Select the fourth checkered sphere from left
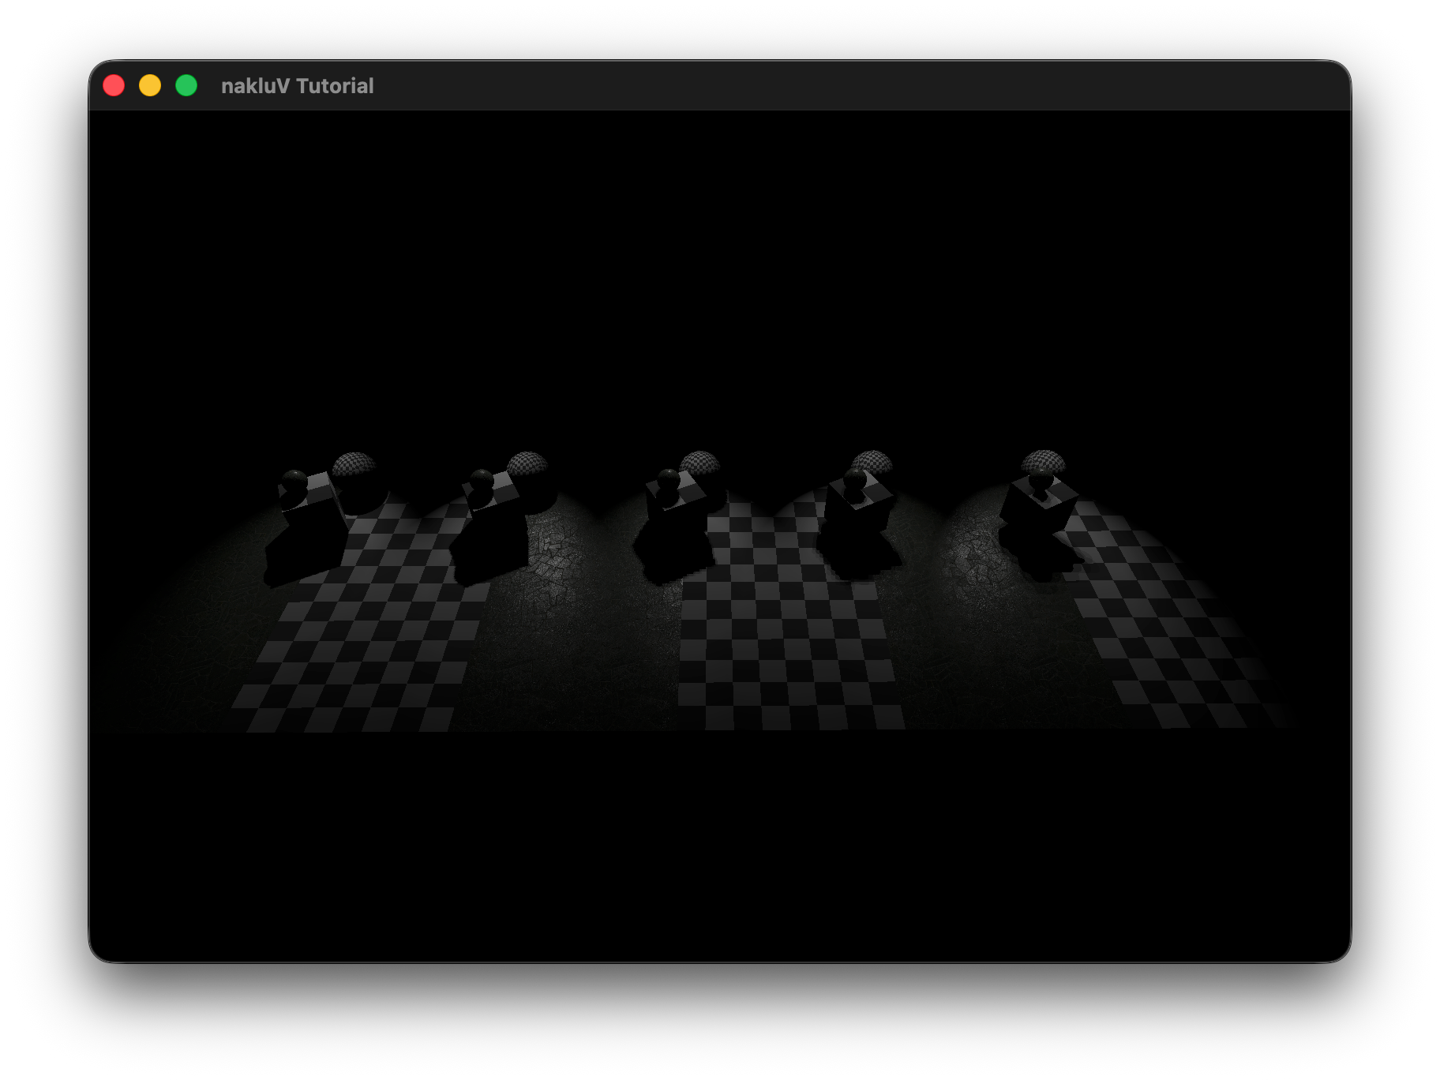 point(872,461)
